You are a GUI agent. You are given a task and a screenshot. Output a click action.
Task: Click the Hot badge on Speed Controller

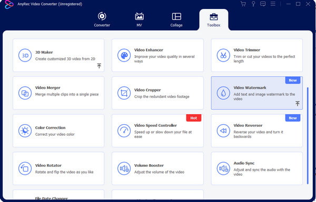pyautogui.click(x=194, y=118)
